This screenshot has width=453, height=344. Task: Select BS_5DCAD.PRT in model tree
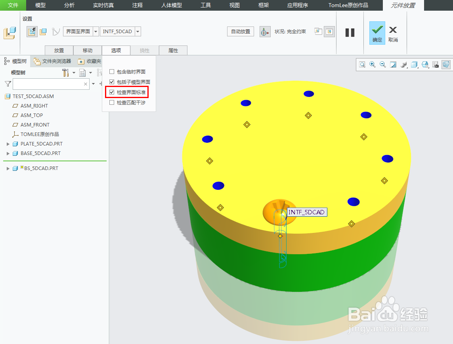[x=41, y=168]
